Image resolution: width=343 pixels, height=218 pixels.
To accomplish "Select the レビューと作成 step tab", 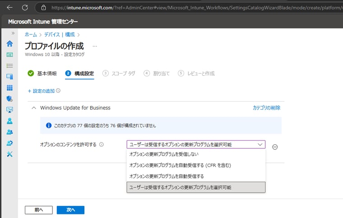I will point(196,74).
